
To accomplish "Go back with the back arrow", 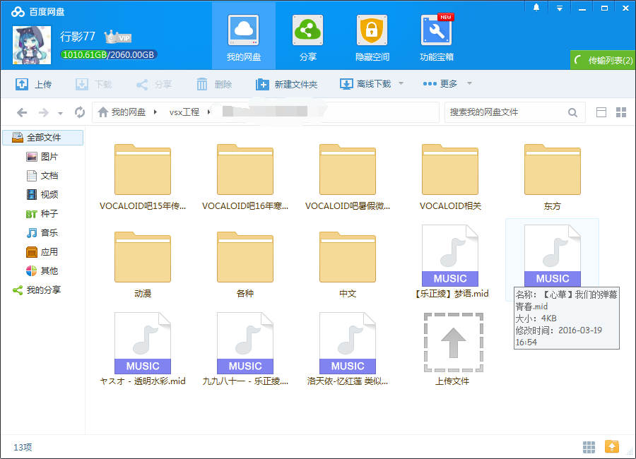I will [x=22, y=112].
